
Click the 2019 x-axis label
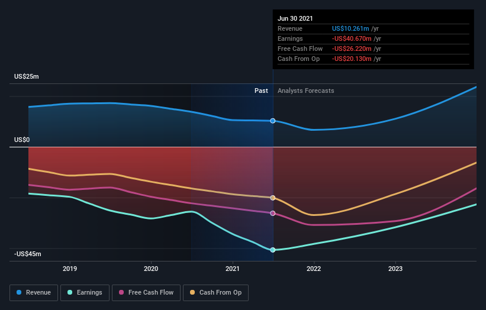click(70, 269)
